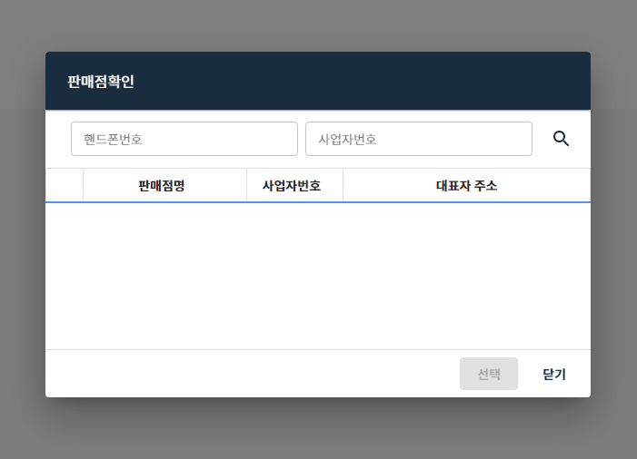Focus the 사업자번호 input field
The width and height of the screenshot is (637, 459).
click(x=419, y=139)
